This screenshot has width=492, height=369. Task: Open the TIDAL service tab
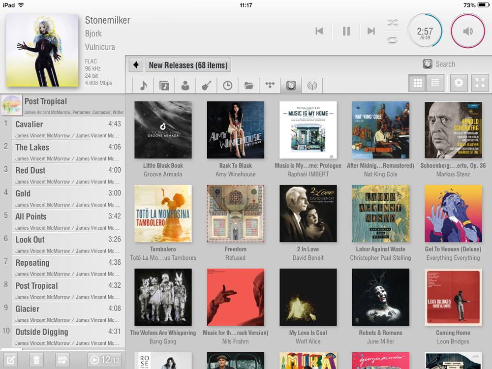coord(270,85)
